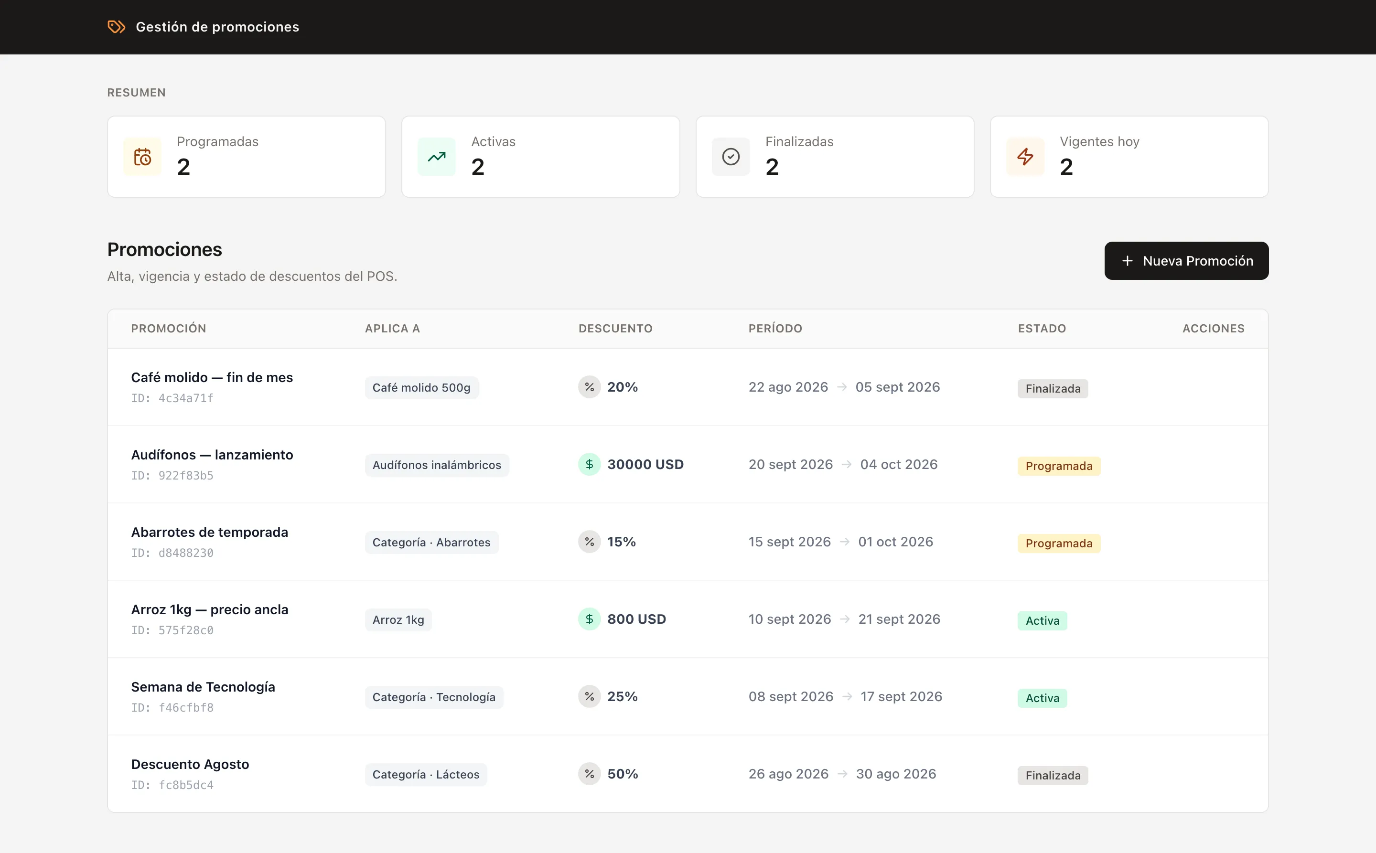Click the Finalizada badge for Café molido
The width and height of the screenshot is (1376, 853).
coord(1053,388)
